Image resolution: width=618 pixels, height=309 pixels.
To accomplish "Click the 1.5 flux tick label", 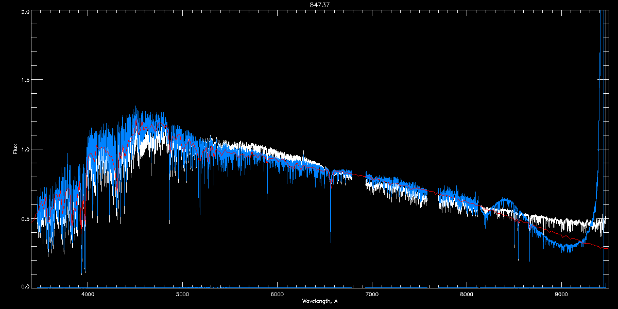I will [x=24, y=80].
